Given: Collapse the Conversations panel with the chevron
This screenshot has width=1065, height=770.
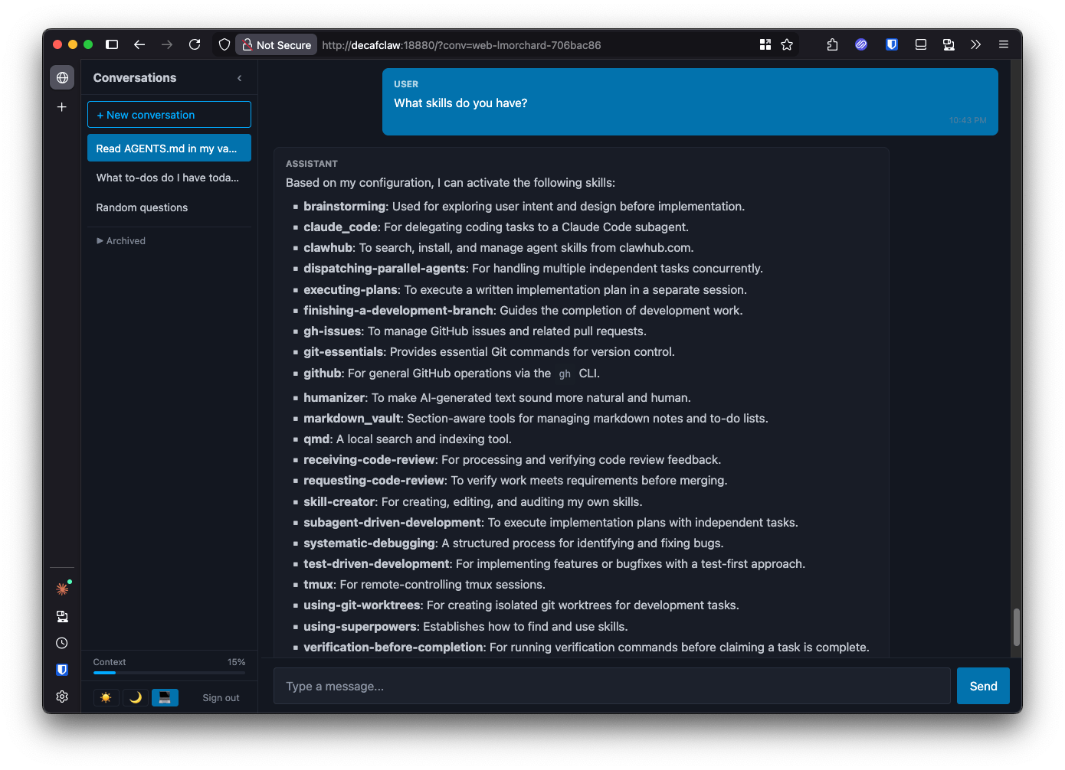Looking at the screenshot, I should (x=238, y=77).
